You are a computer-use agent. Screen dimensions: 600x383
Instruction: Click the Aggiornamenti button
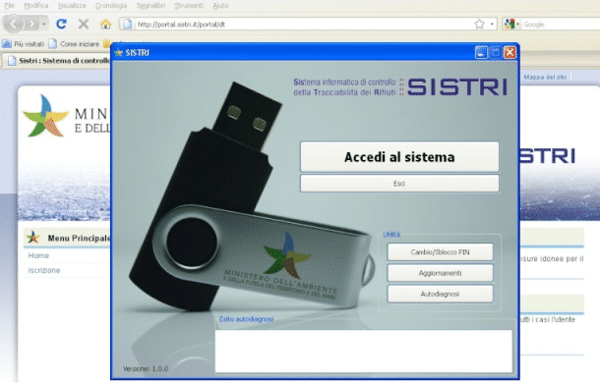pyautogui.click(x=440, y=273)
